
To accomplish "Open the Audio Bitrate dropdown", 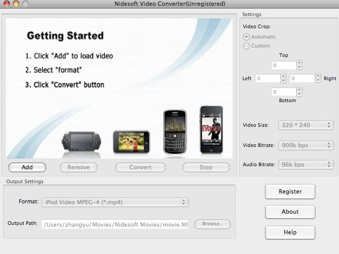I will [306, 164].
